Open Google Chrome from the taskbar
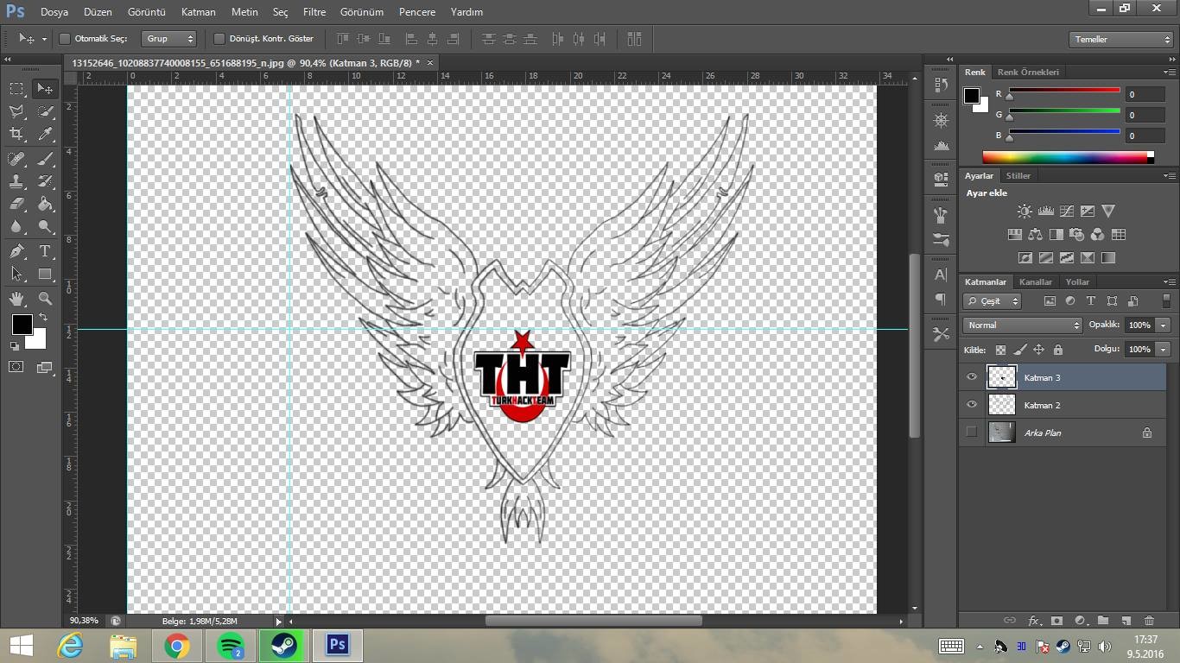Image resolution: width=1180 pixels, height=663 pixels. [176, 646]
